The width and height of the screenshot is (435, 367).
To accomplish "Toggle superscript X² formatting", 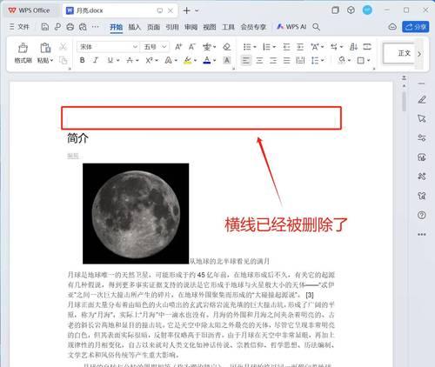I will (x=150, y=60).
